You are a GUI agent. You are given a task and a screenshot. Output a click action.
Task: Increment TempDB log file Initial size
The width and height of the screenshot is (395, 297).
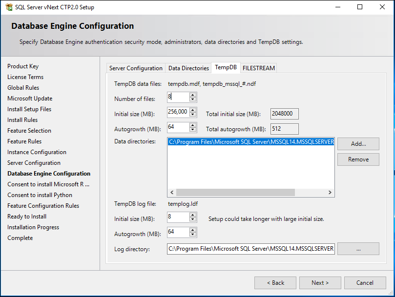[193, 216]
